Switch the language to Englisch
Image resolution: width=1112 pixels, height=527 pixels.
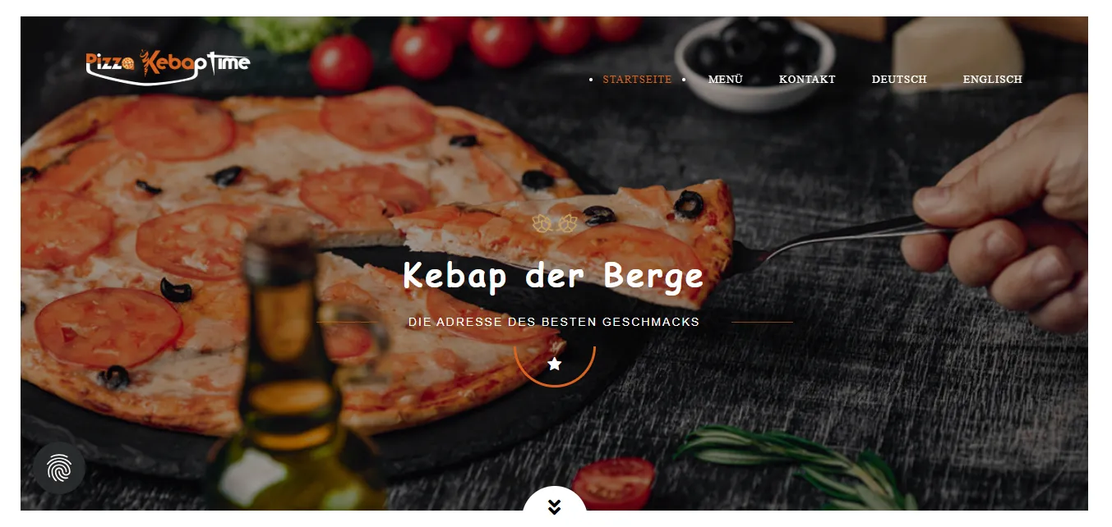993,80
